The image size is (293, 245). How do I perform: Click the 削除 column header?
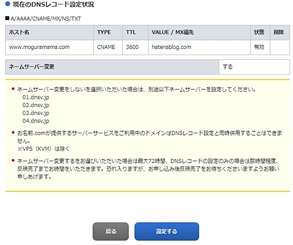(280, 32)
